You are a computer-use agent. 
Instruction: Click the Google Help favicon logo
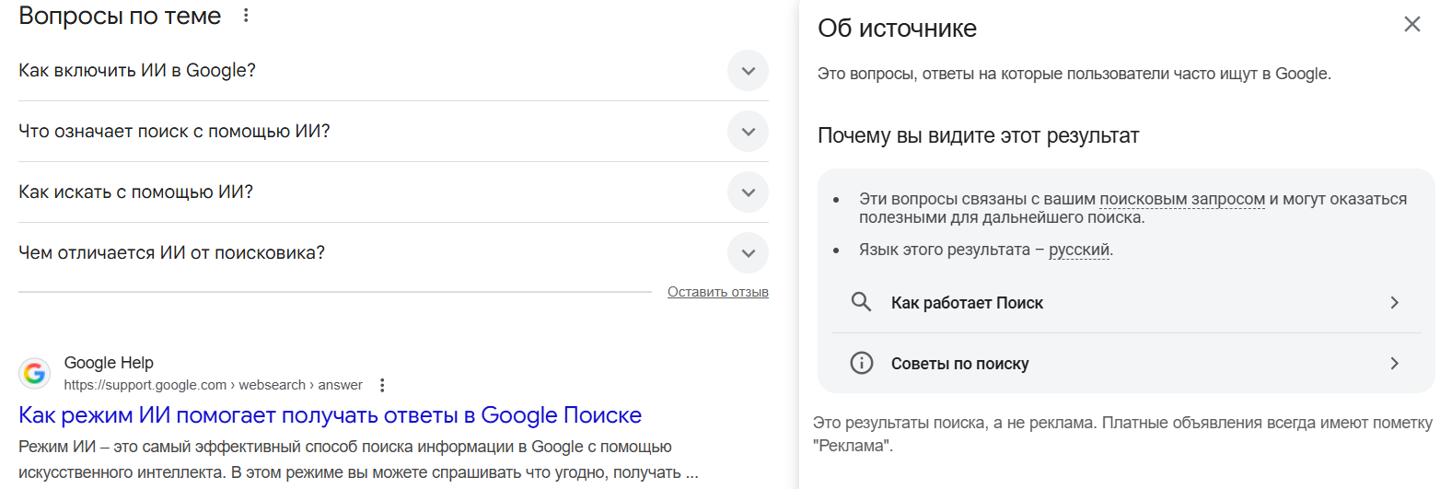(35, 373)
